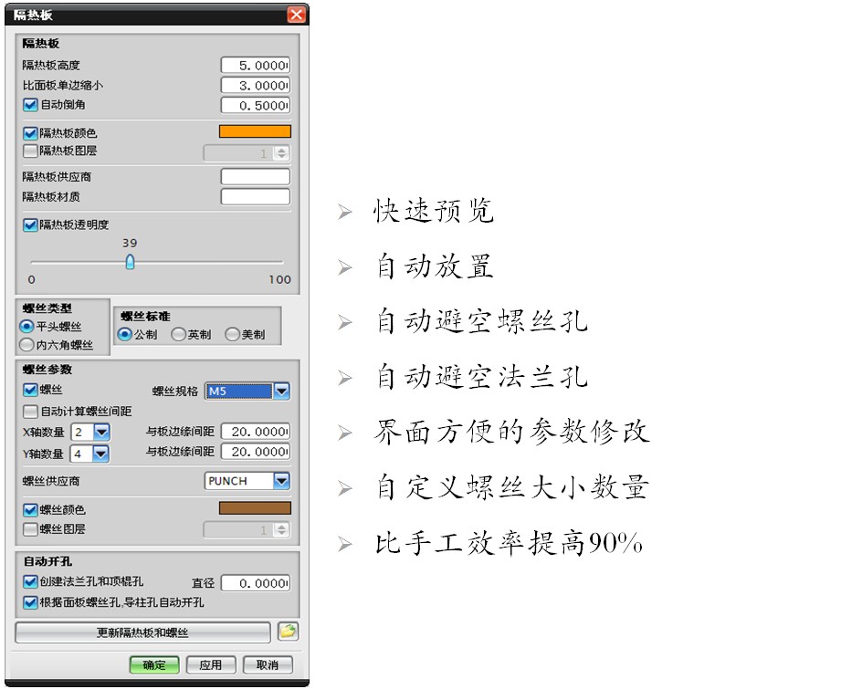Viewport: 862px width, 689px height.
Task: Close the 隔热板 dialog window
Action: (x=296, y=15)
